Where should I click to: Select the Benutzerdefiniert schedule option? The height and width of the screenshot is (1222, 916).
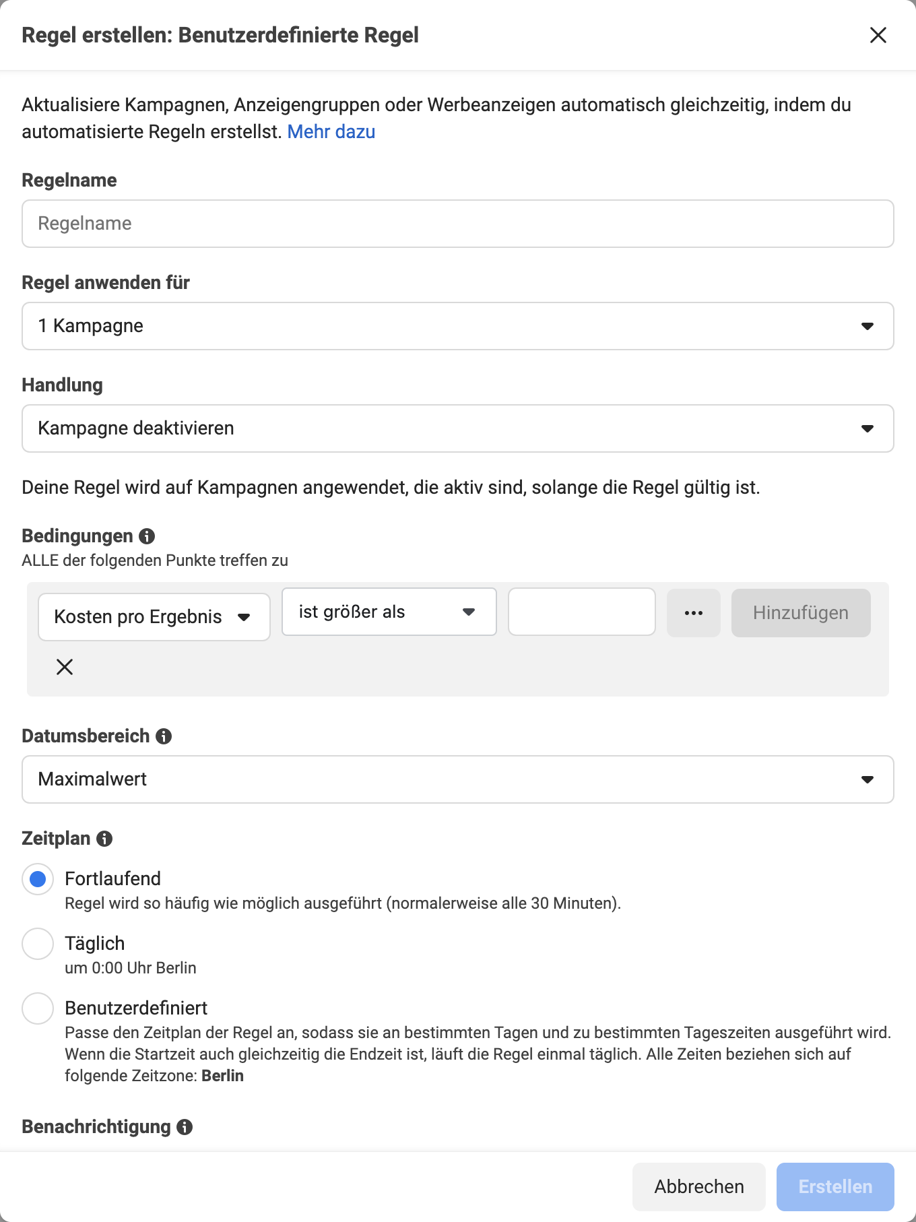coord(38,1008)
